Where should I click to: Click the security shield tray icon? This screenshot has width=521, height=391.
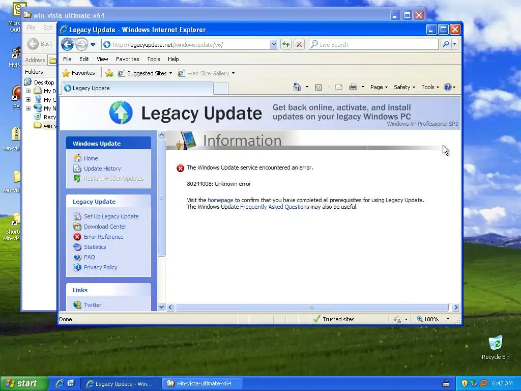[465, 383]
